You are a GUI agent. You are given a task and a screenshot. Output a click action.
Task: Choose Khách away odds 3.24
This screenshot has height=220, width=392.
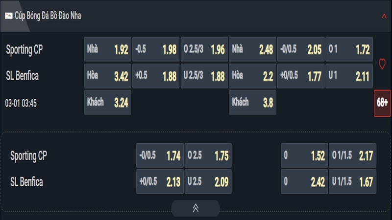[x=107, y=102]
